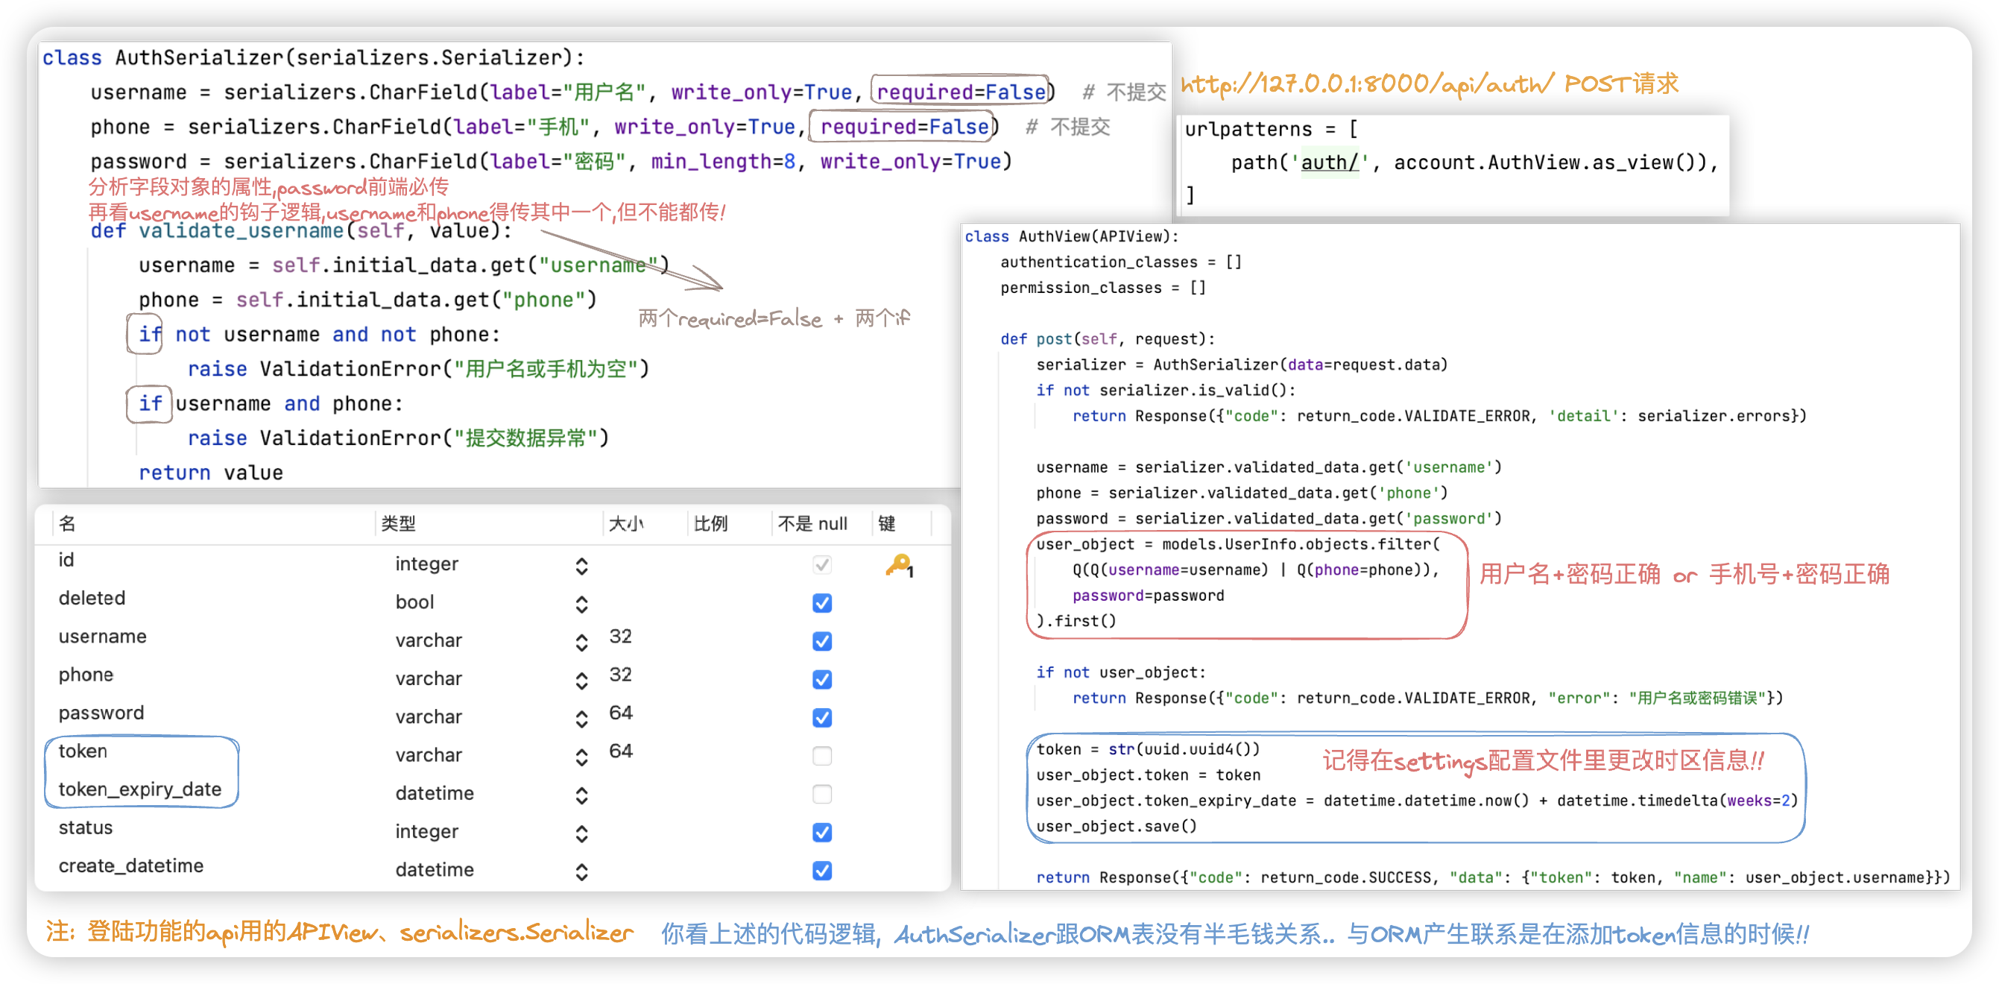Click the 不是 null column header
1999x984 pixels.
click(x=812, y=524)
